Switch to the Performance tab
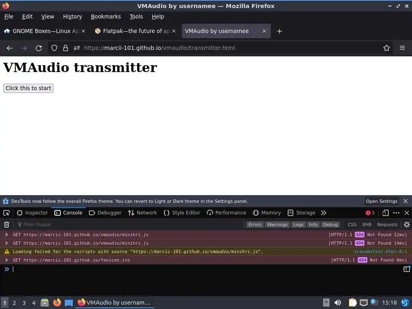This screenshot has width=412, height=309. click(x=226, y=213)
